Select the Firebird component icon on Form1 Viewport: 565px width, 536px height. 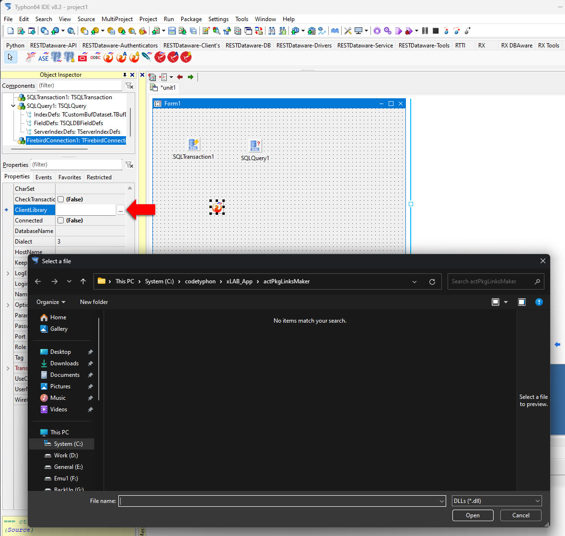(217, 207)
